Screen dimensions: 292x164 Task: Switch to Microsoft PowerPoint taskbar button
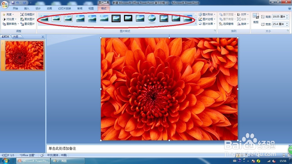[x=34, y=161]
